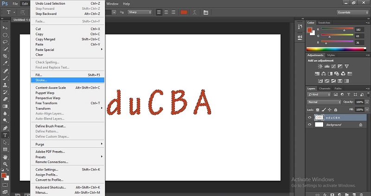Select the Elliptical Marquee tool
This screenshot has height=196, width=371.
click(5, 35)
